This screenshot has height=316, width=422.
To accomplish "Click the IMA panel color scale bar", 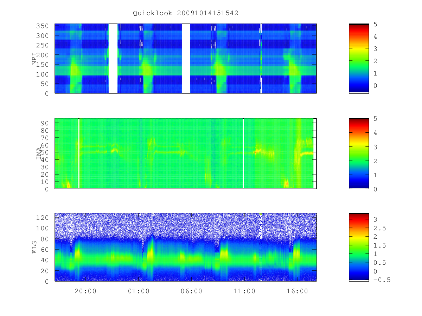I will pyautogui.click(x=359, y=153).
